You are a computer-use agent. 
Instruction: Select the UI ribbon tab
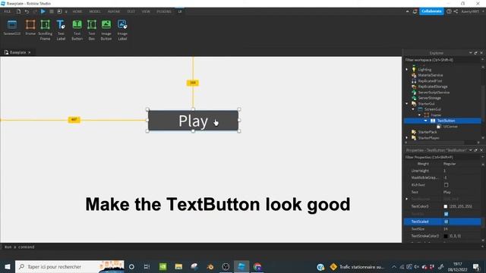180,11
